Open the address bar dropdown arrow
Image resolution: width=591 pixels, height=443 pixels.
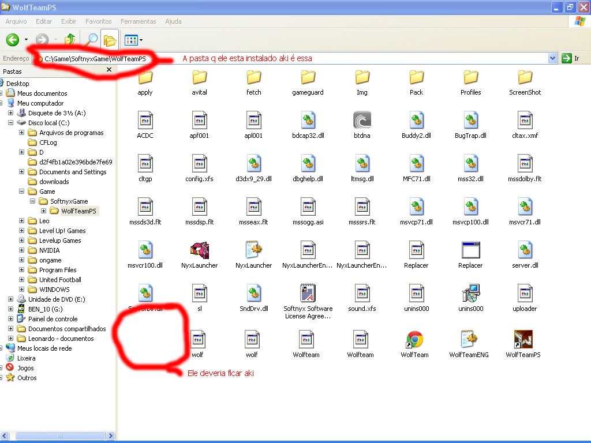pyautogui.click(x=552, y=58)
